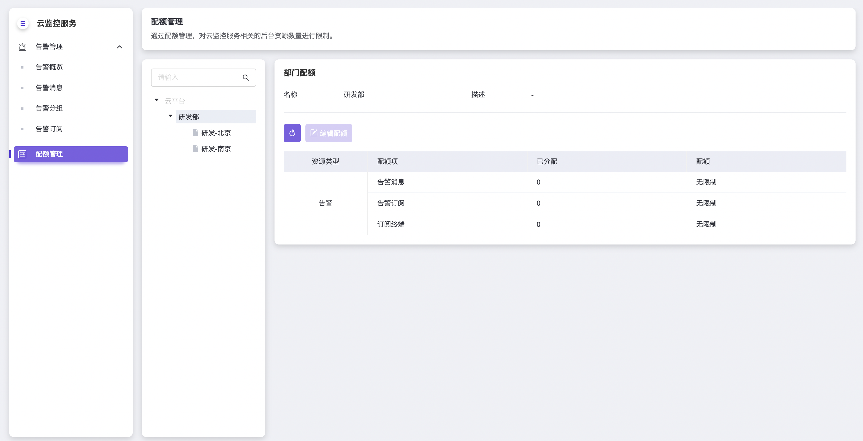This screenshot has height=441, width=863.
Task: Go to 告警分组 page
Action: click(x=49, y=109)
